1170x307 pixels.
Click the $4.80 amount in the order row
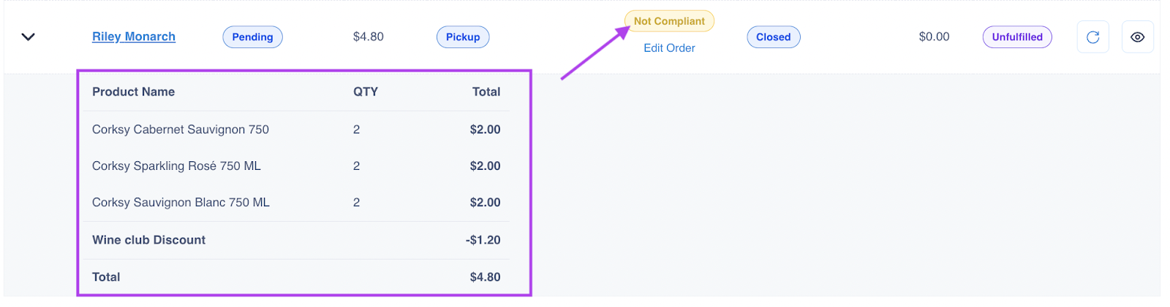point(368,36)
